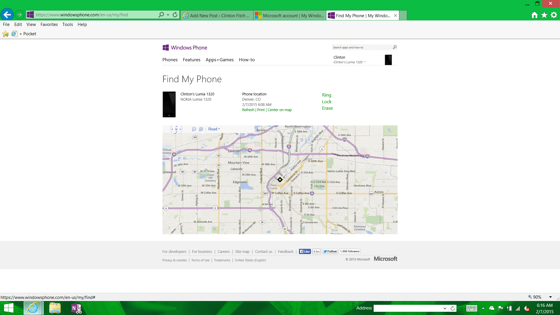Open the How-to navigation link

click(247, 60)
